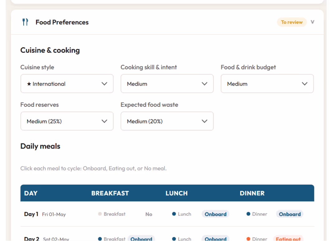
Task: Click the Food reserves field label
Action: point(40,105)
